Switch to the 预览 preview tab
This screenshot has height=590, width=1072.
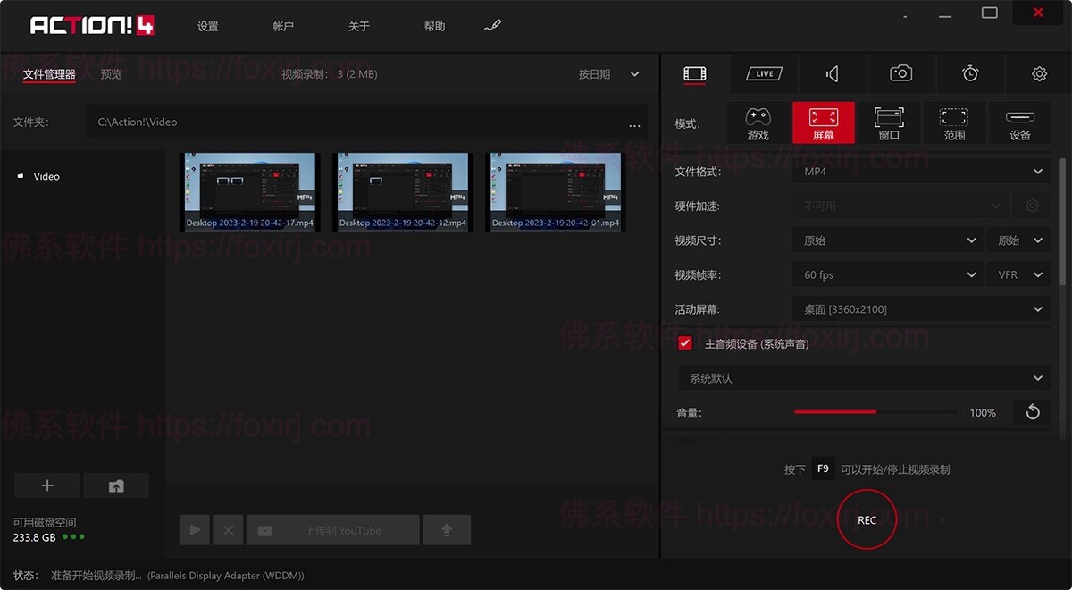coord(112,74)
